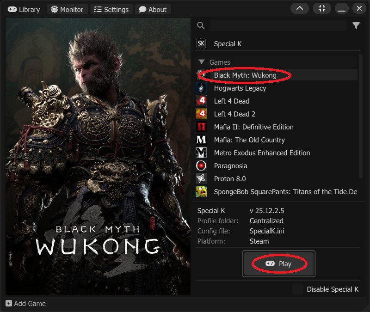This screenshot has width=370, height=312.
Task: Click the SK logo icon
Action: [x=201, y=43]
